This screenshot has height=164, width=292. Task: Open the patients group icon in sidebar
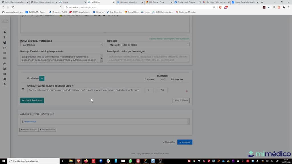coord(5,43)
